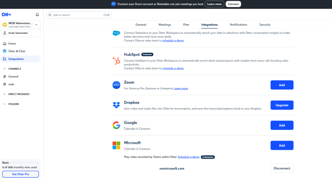The width and height of the screenshot is (332, 178).
Task: Focus the Ask or search field
Action: click(79, 15)
